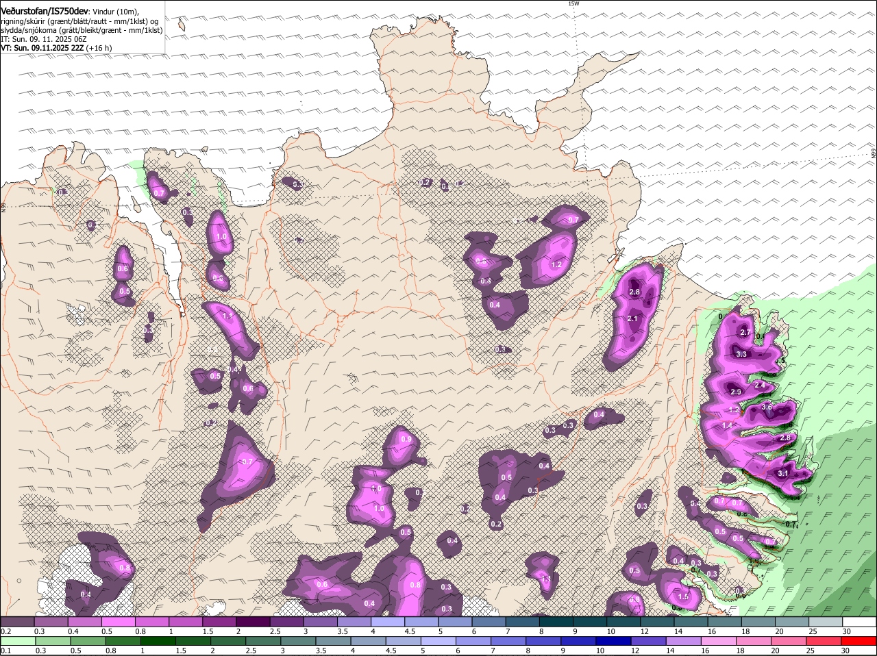Click the snow legend swatch between 0.2 and 0.3
The height and width of the screenshot is (656, 877).
18,621
